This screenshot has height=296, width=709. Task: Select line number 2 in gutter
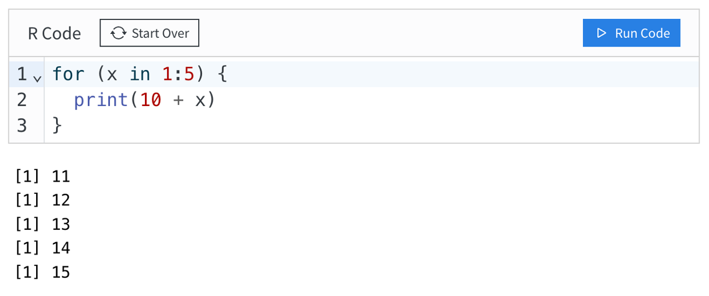point(22,100)
